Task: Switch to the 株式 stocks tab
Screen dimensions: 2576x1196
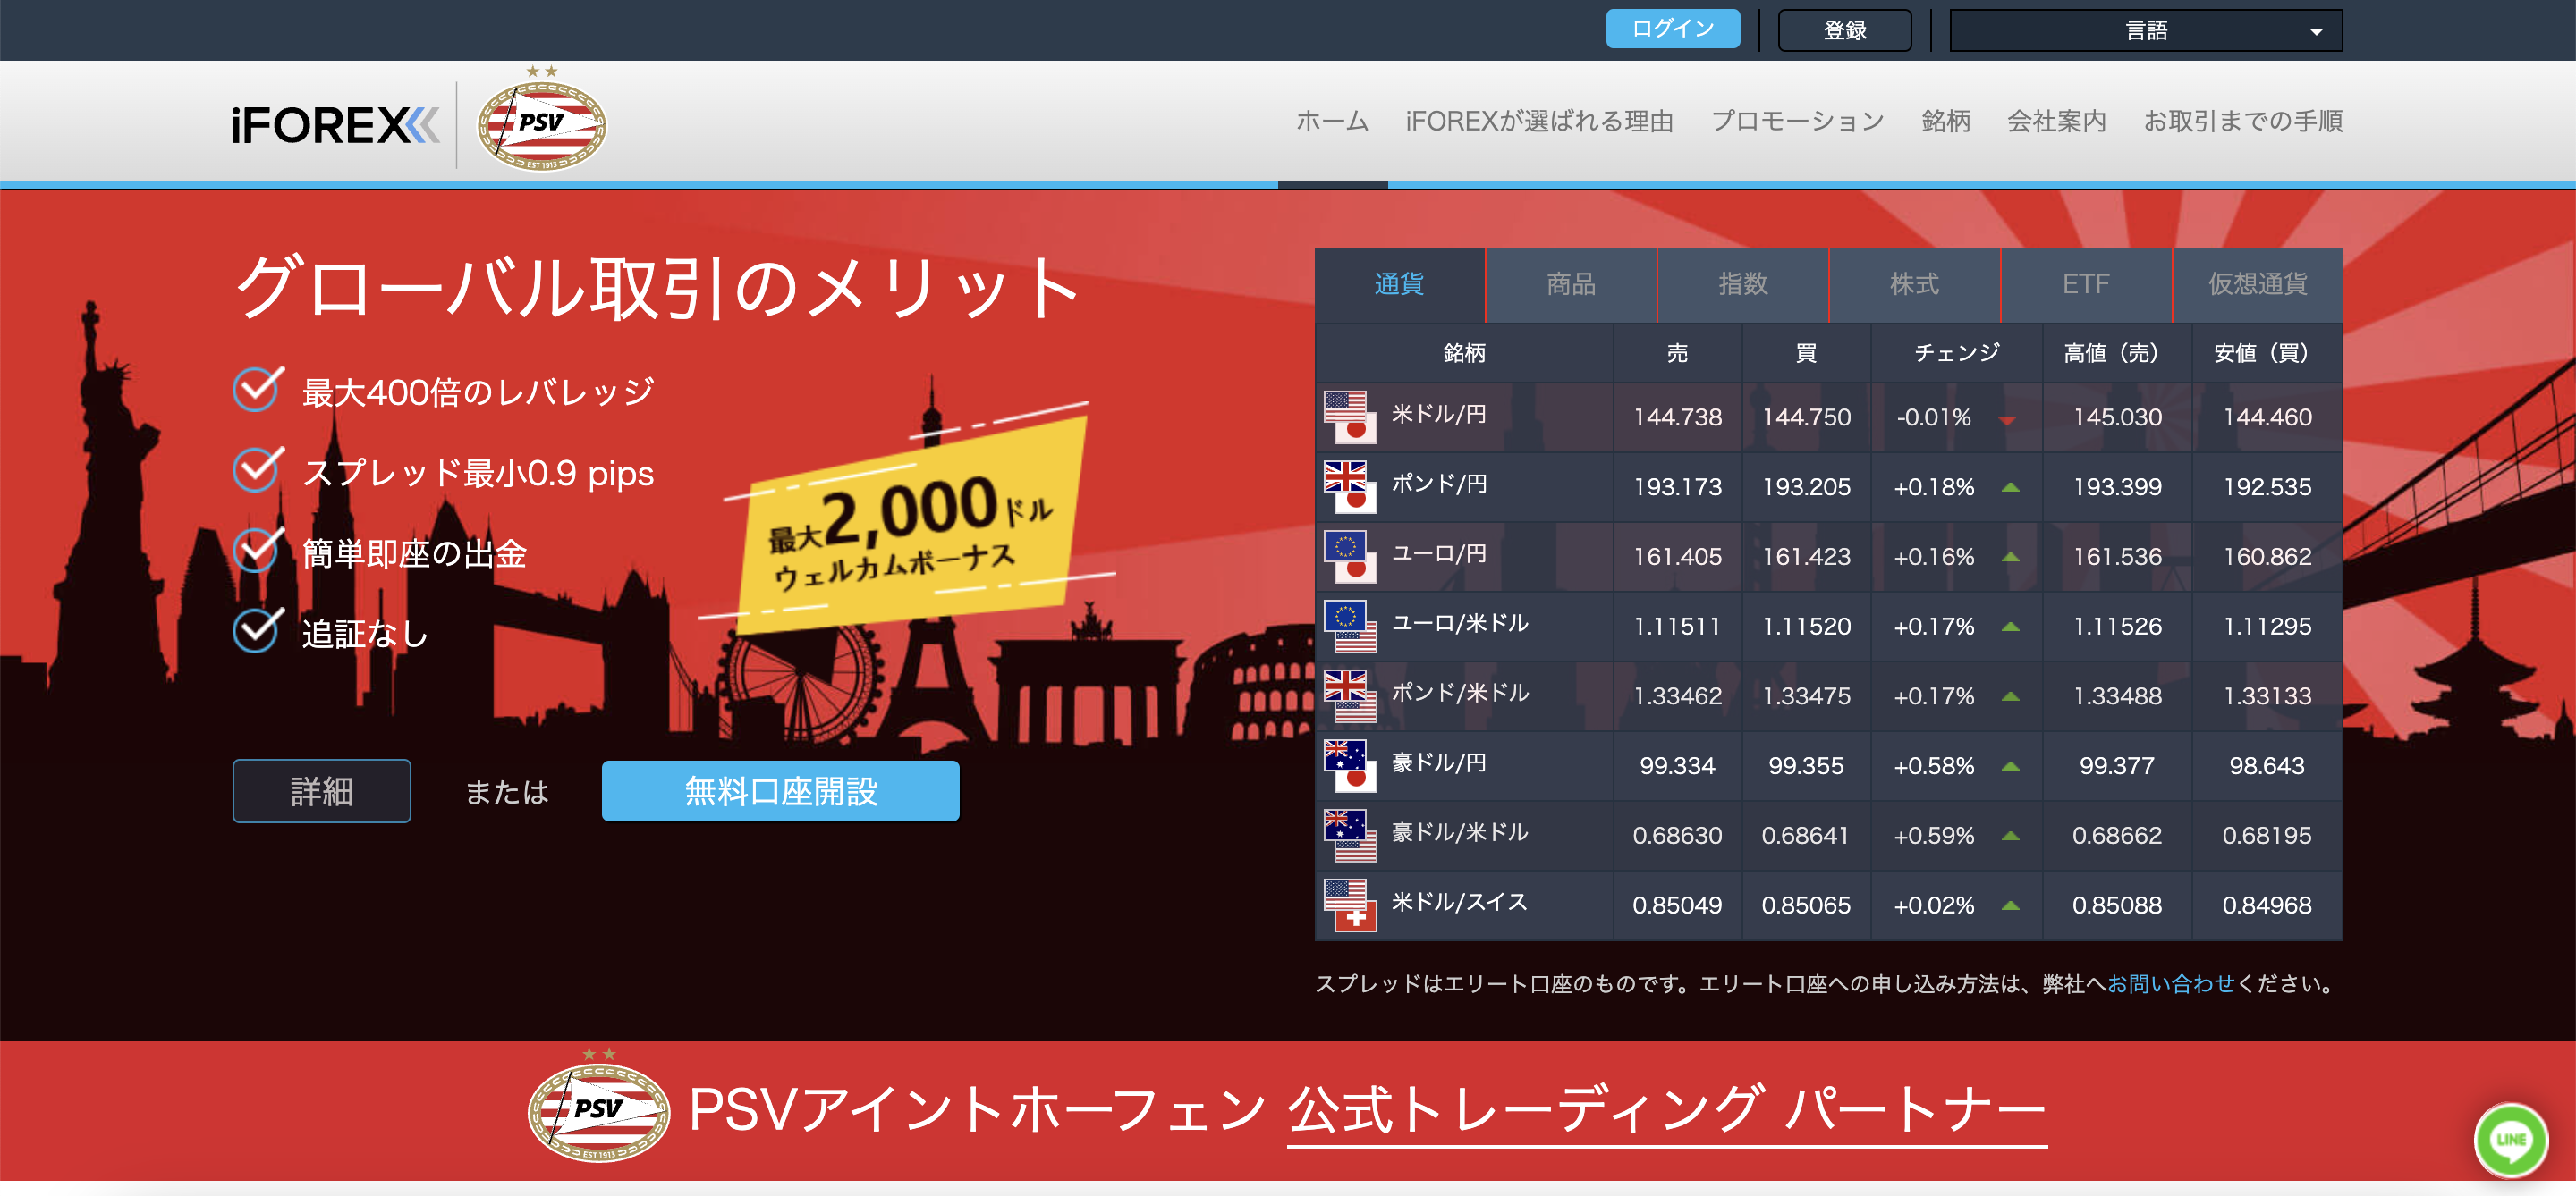Action: [1914, 285]
